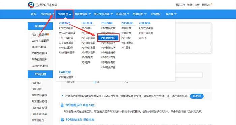The height and width of the screenshot is (125, 236).
Task: Choose PDF合并 in the dropdown's PDF处理 column
Action: [86, 28]
